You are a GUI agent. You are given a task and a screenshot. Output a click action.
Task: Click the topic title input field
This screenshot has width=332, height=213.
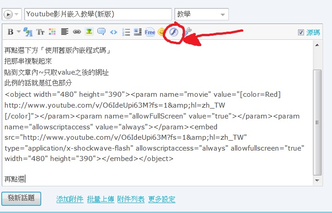pyautogui.click(x=98, y=14)
